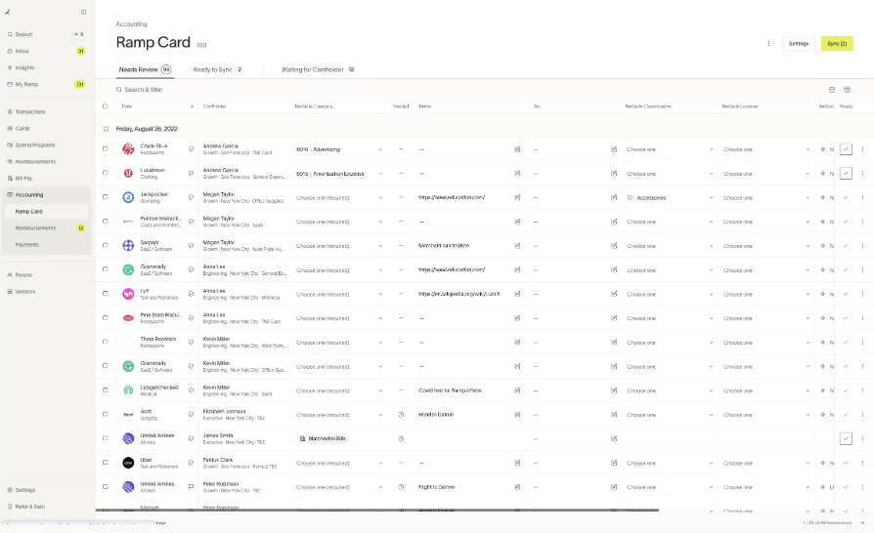
Task: Click Uber merchant logo
Action: pyautogui.click(x=128, y=463)
